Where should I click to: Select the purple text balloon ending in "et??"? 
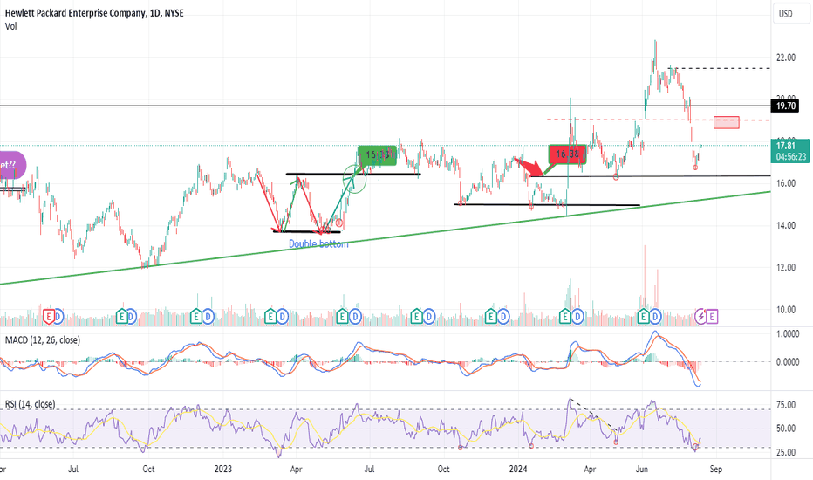coord(11,165)
